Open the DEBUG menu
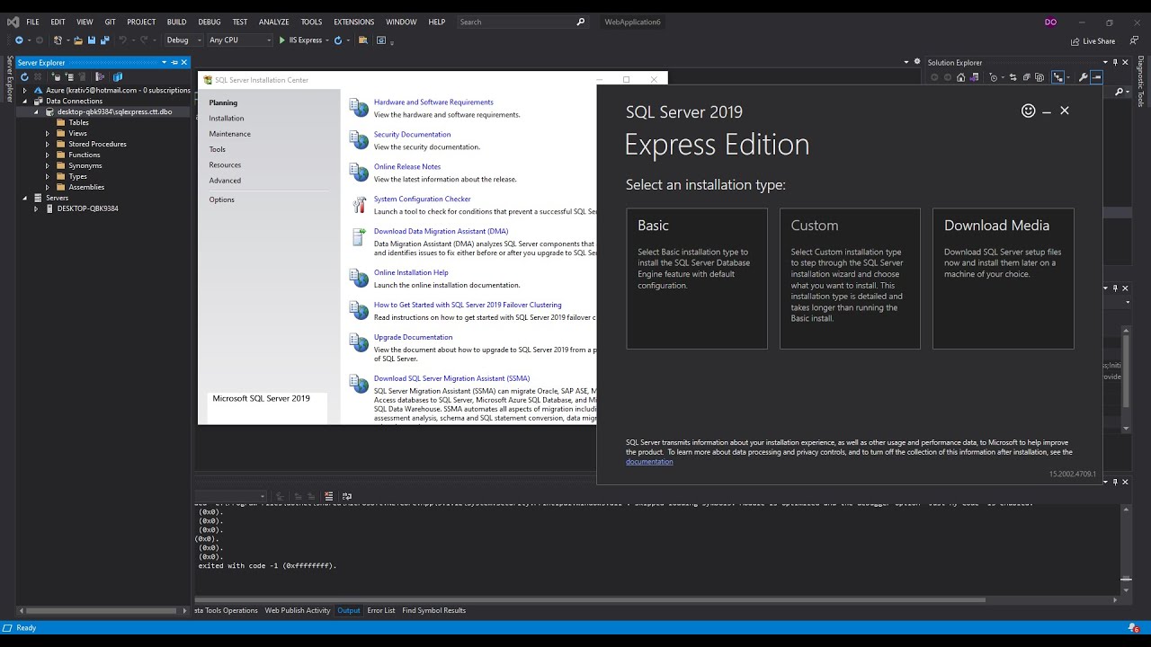 (210, 22)
